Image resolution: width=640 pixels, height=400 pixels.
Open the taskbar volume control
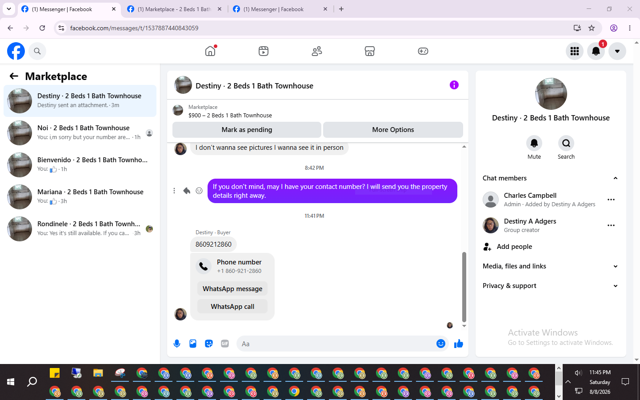(x=578, y=372)
